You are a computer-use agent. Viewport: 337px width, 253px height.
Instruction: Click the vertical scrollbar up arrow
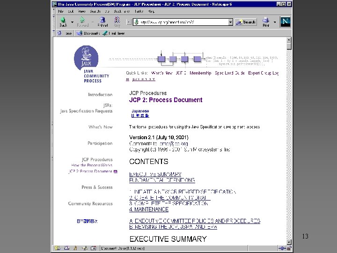coord(289,40)
